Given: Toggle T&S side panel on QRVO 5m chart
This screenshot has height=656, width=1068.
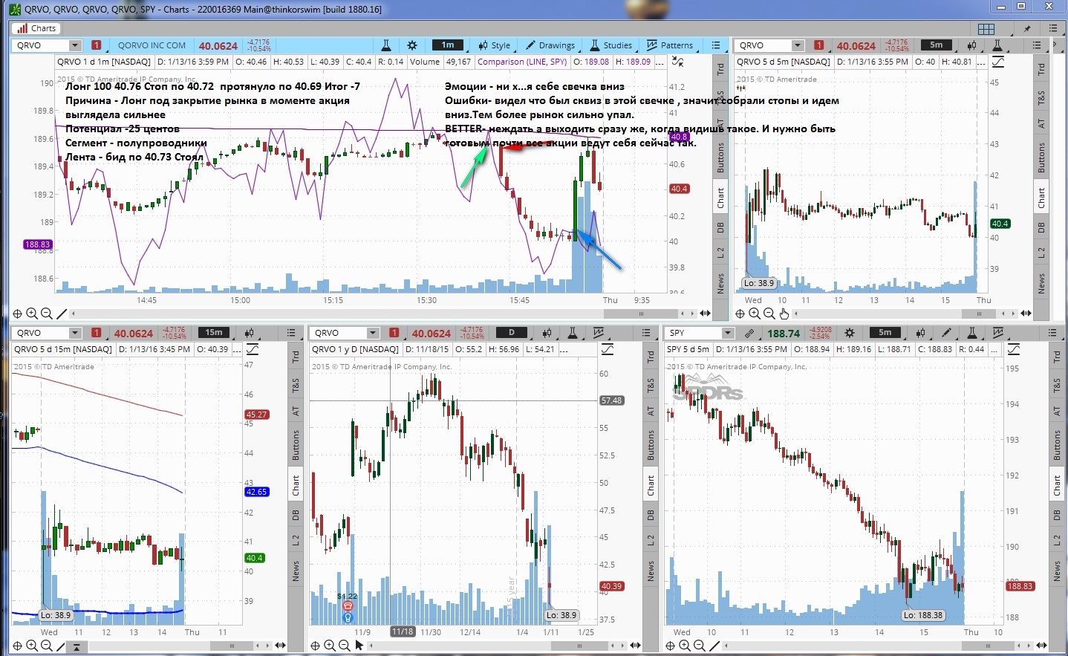Looking at the screenshot, I should point(1041,97).
